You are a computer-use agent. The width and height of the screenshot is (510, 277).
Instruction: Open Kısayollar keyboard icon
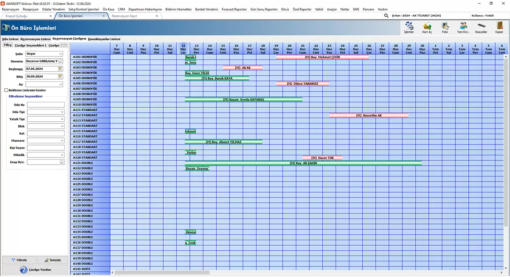(481, 27)
